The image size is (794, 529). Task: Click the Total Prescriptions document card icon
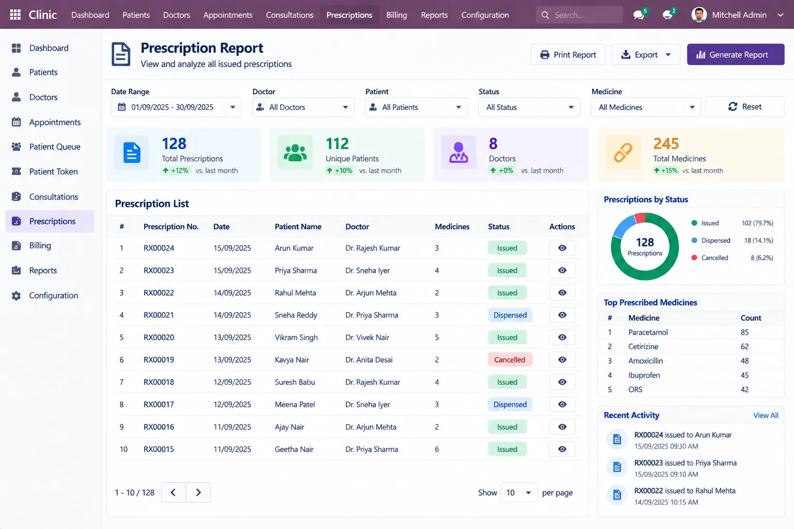pos(132,153)
